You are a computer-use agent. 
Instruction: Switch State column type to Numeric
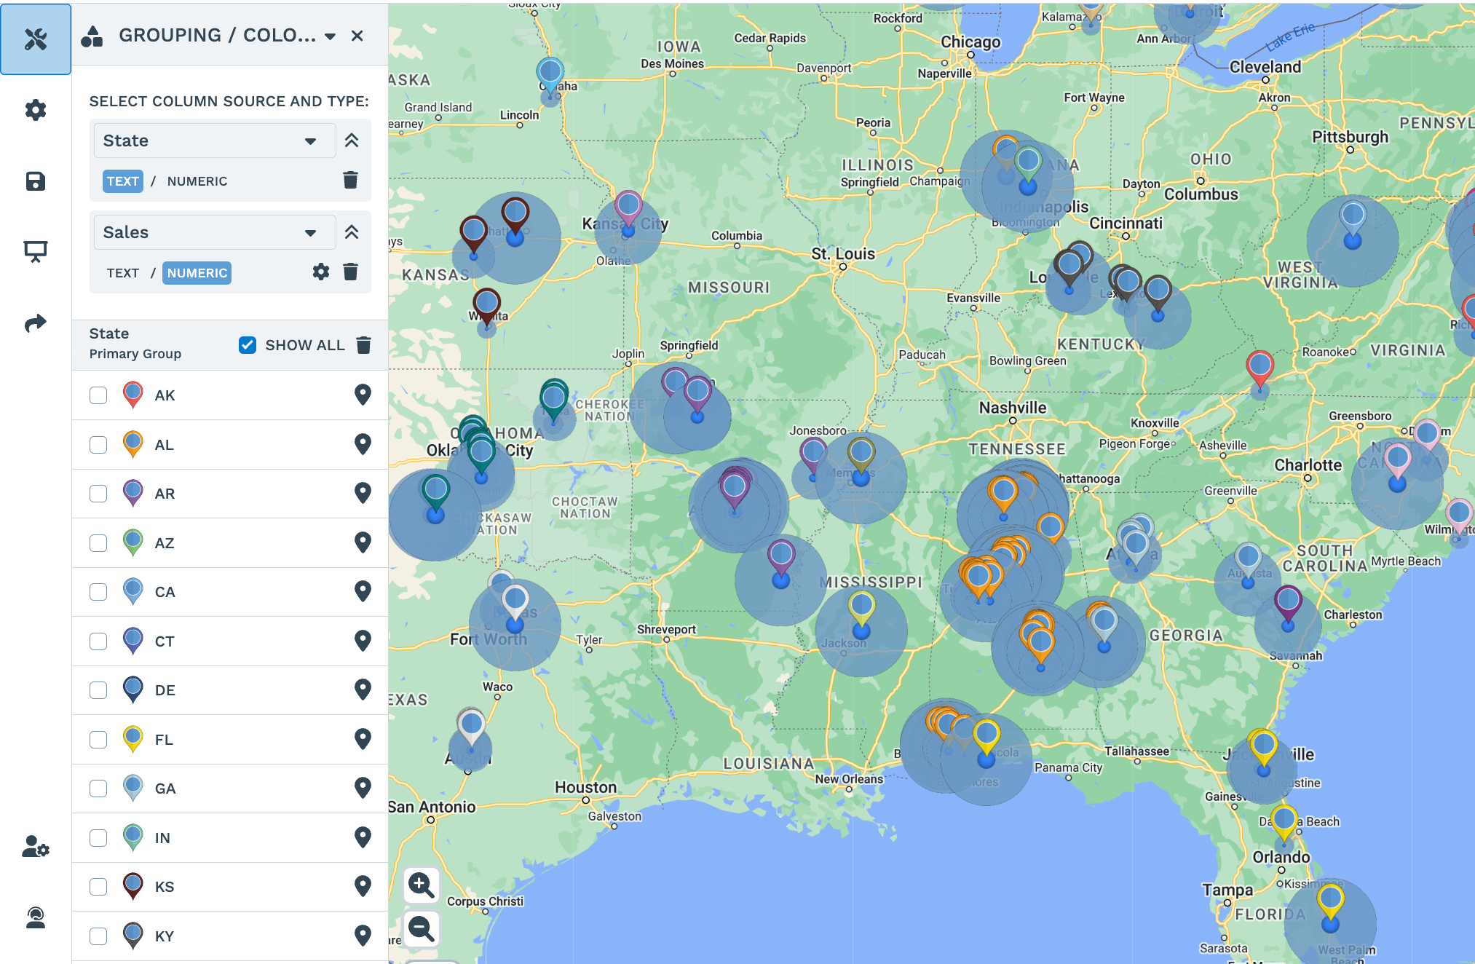[197, 181]
